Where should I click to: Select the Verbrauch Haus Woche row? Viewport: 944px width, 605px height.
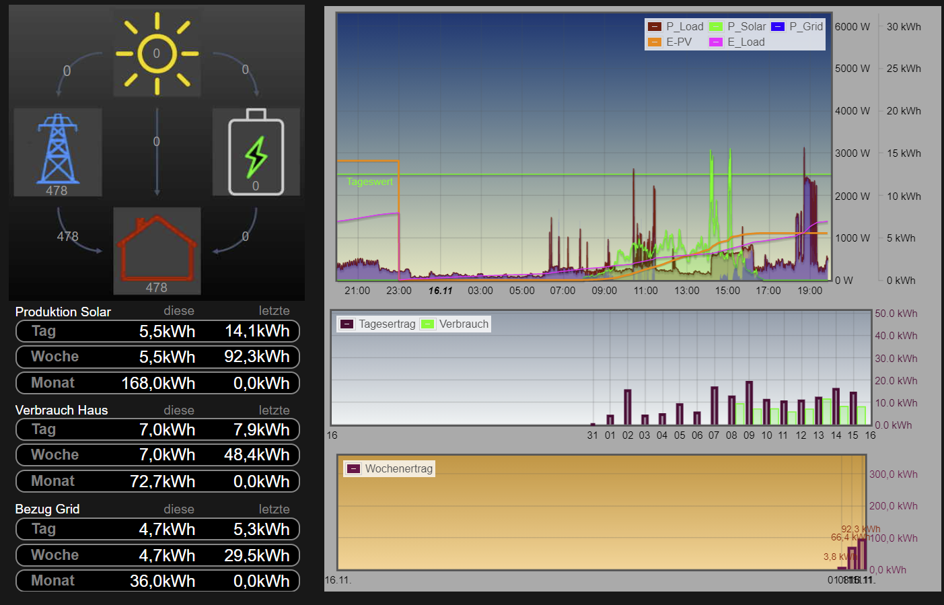[x=157, y=455]
